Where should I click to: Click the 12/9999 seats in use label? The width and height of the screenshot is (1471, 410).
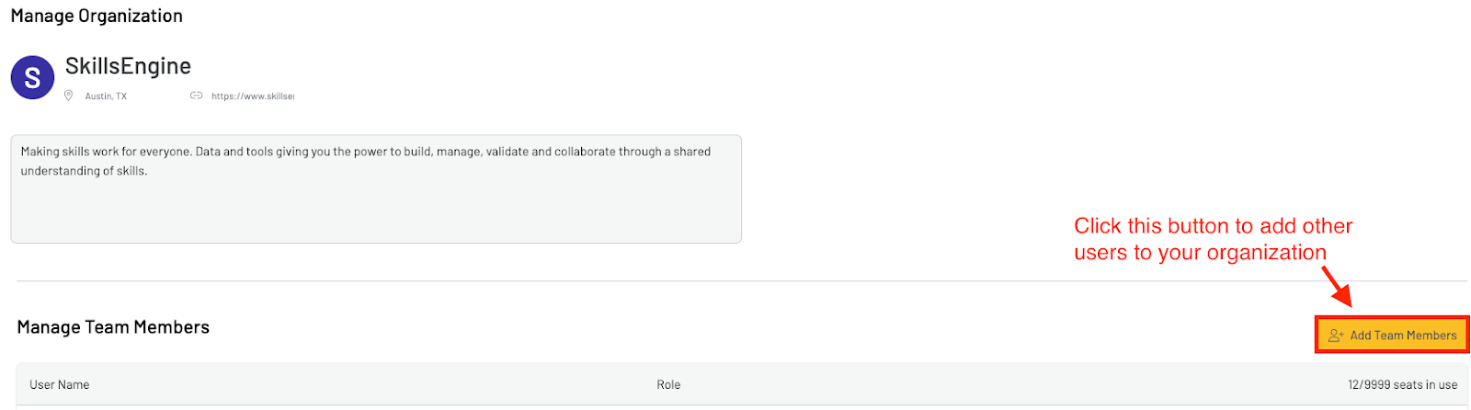(1402, 384)
